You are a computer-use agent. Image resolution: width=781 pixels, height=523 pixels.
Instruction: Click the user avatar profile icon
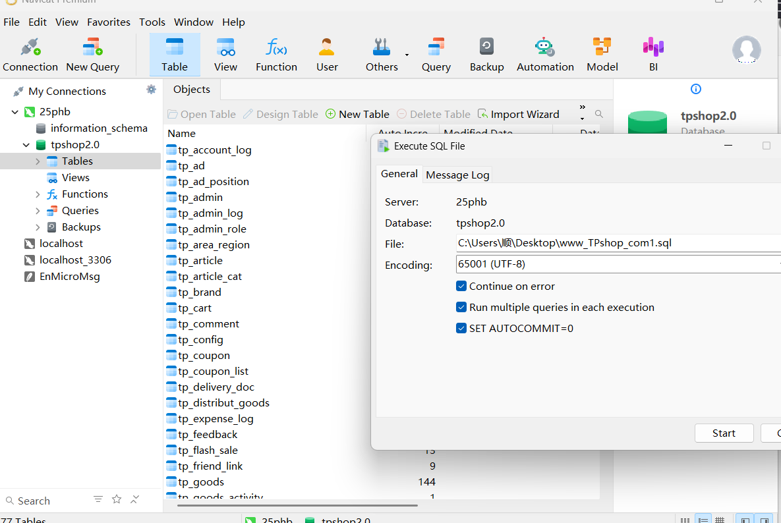tap(746, 49)
